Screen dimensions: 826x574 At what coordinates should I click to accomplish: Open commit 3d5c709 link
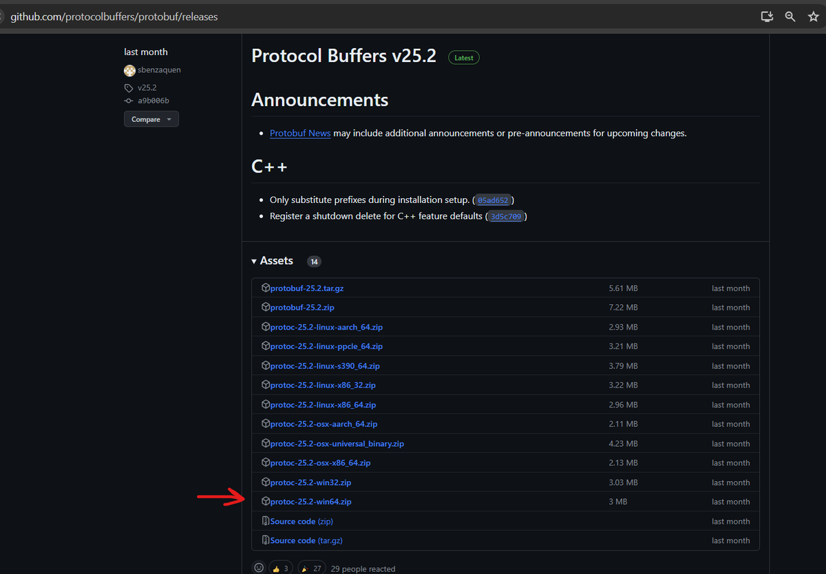(x=506, y=216)
